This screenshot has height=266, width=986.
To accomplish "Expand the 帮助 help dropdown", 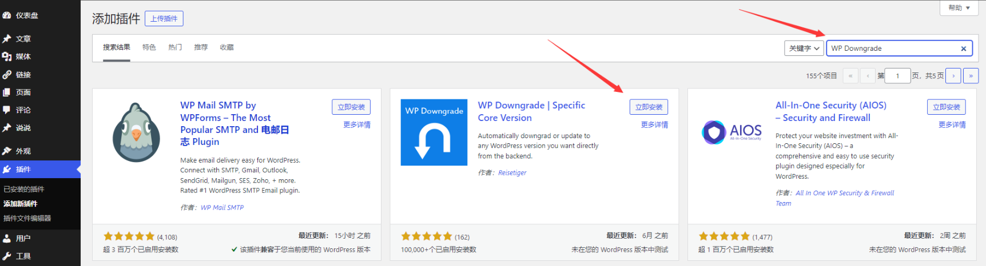I will point(959,8).
